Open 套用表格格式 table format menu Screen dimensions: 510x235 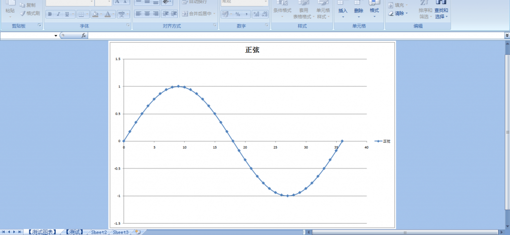pos(304,9)
